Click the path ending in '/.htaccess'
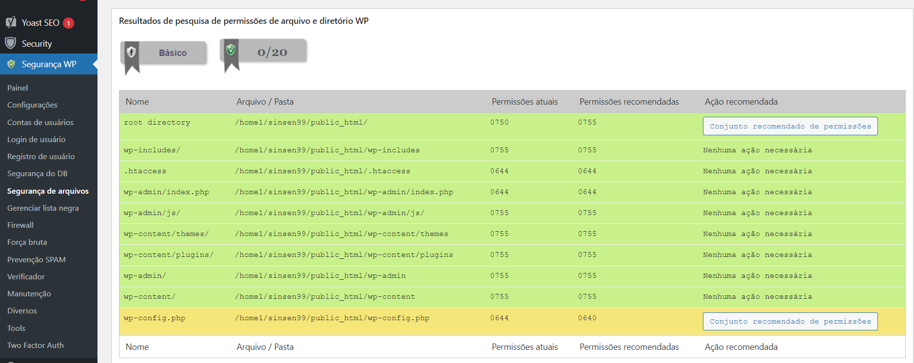 point(323,171)
